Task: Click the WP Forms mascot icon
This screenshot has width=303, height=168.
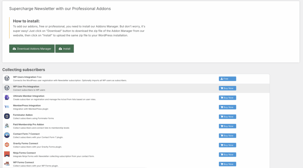Action: (x=7, y=164)
